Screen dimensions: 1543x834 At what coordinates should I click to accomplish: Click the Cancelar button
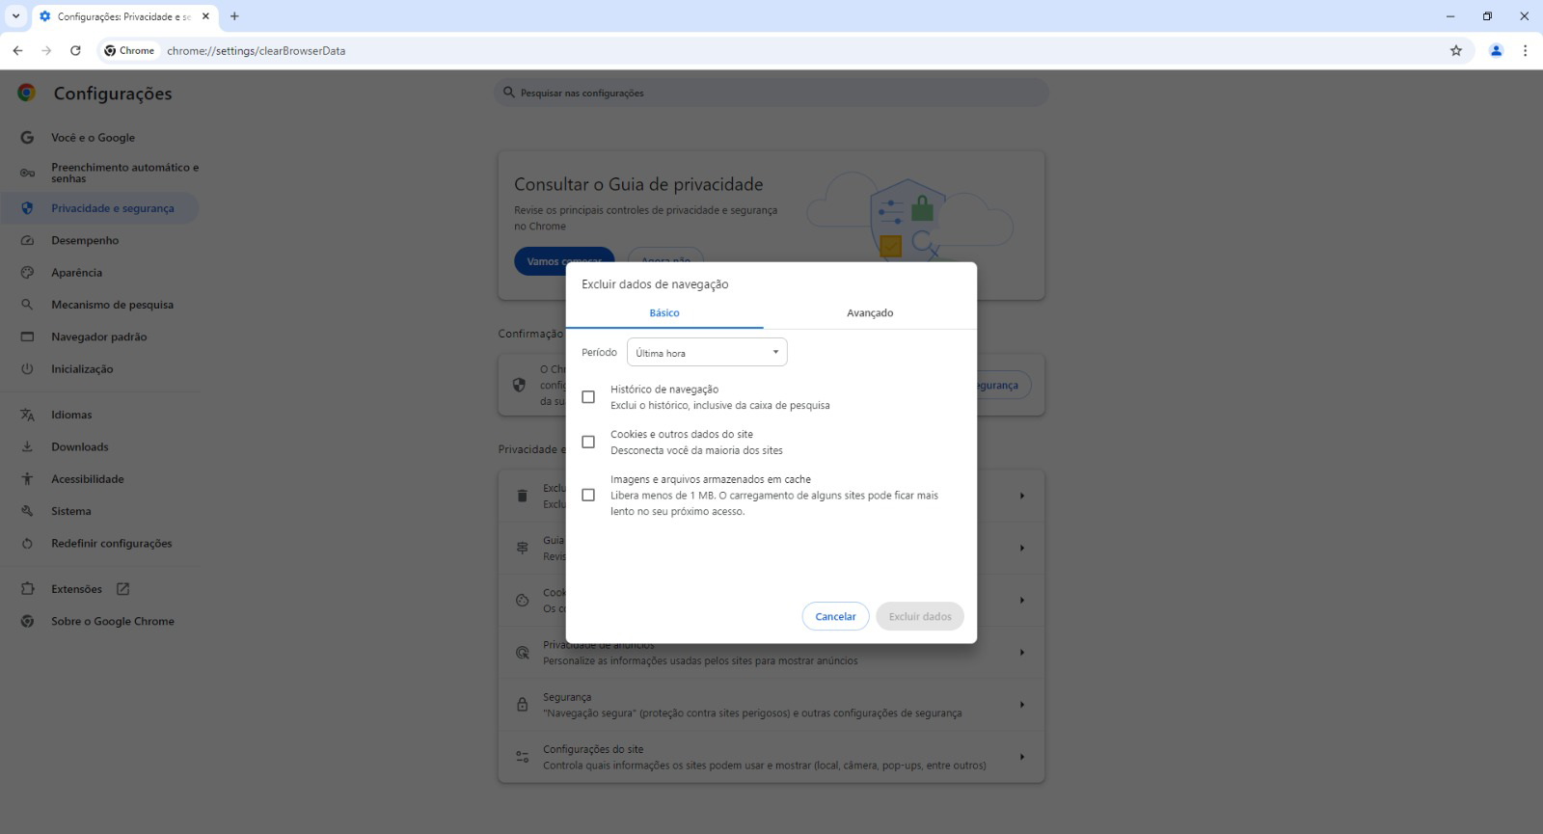pyautogui.click(x=835, y=616)
